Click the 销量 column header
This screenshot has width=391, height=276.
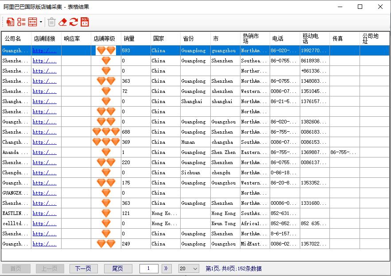(135, 38)
